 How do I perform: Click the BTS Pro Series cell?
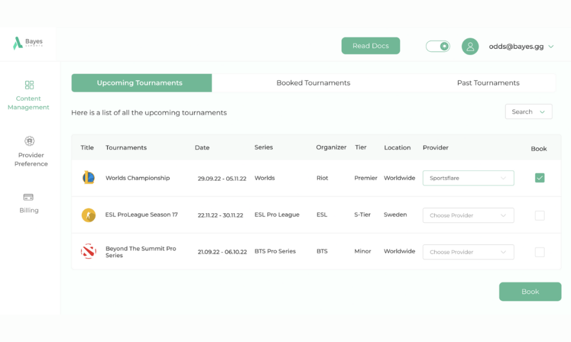pos(275,251)
